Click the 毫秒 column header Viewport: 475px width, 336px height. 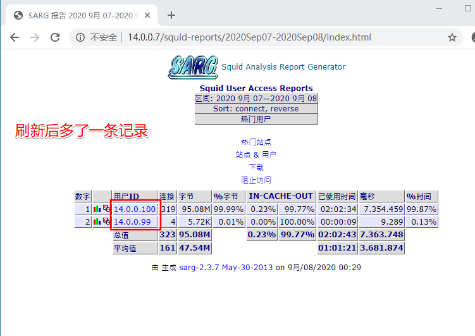tap(381, 196)
